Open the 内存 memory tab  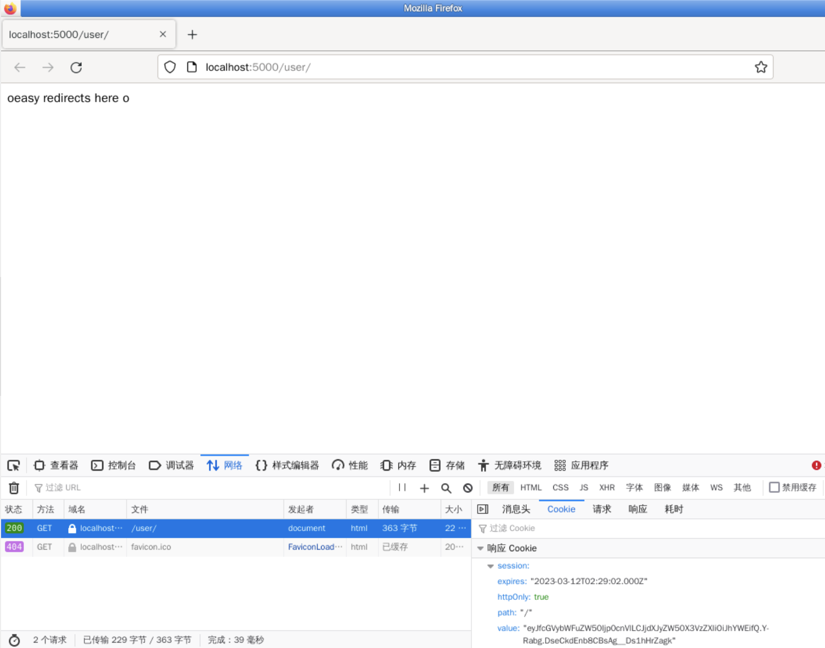coord(398,465)
